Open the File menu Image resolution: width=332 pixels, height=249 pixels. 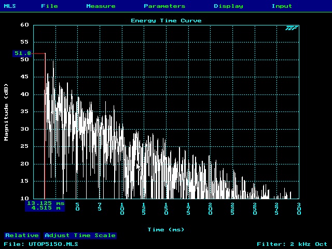[x=49, y=6]
